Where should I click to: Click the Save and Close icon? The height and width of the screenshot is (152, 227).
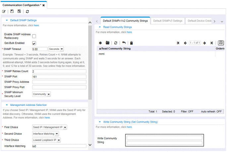(x=19, y=12)
